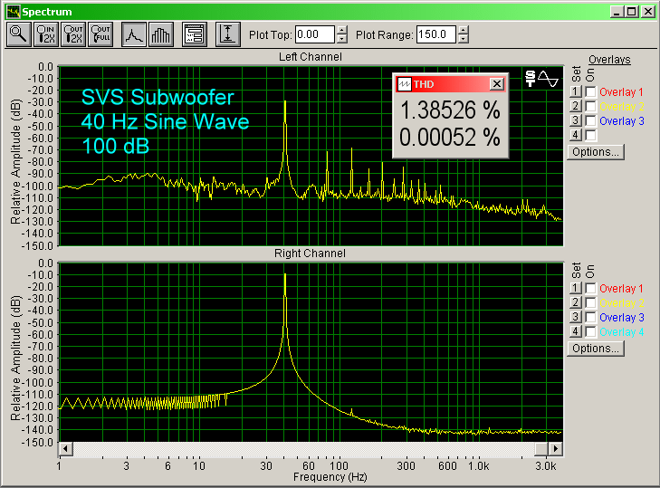Enable Overlay 1 on Left Channel

point(590,92)
